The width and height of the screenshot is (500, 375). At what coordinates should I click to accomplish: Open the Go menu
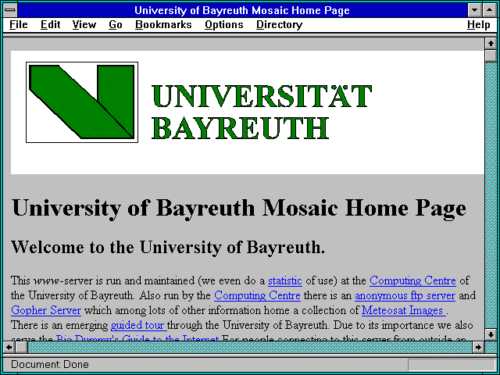[116, 24]
